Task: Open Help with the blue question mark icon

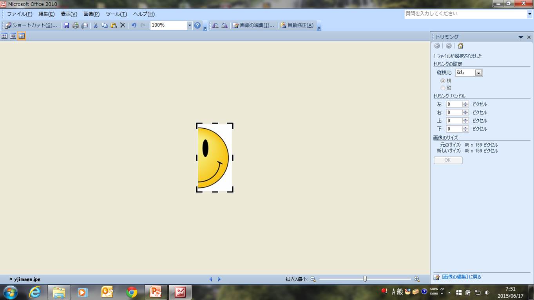Action: (197, 25)
